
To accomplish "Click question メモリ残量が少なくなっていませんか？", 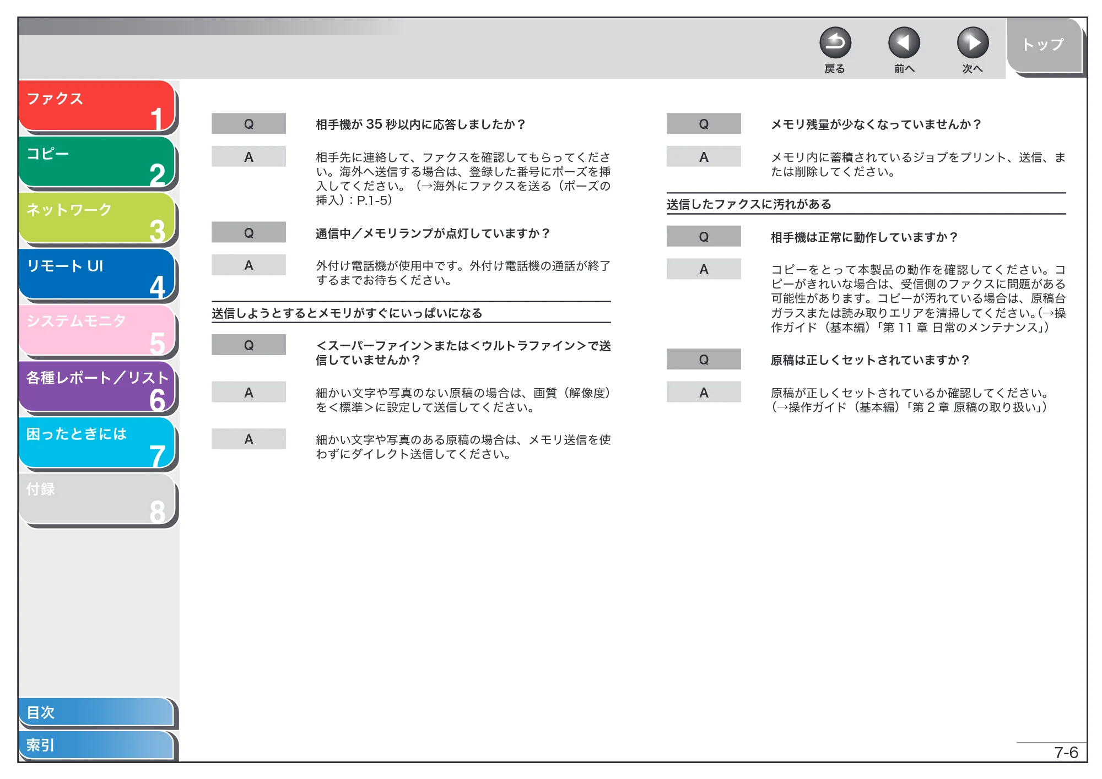I will click(876, 124).
